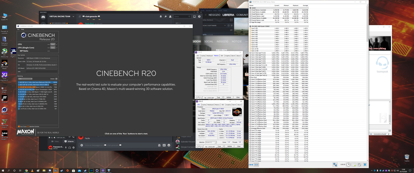414x173 pixels.
Task: Open the Cestino recycle bin
Action: (x=407, y=158)
